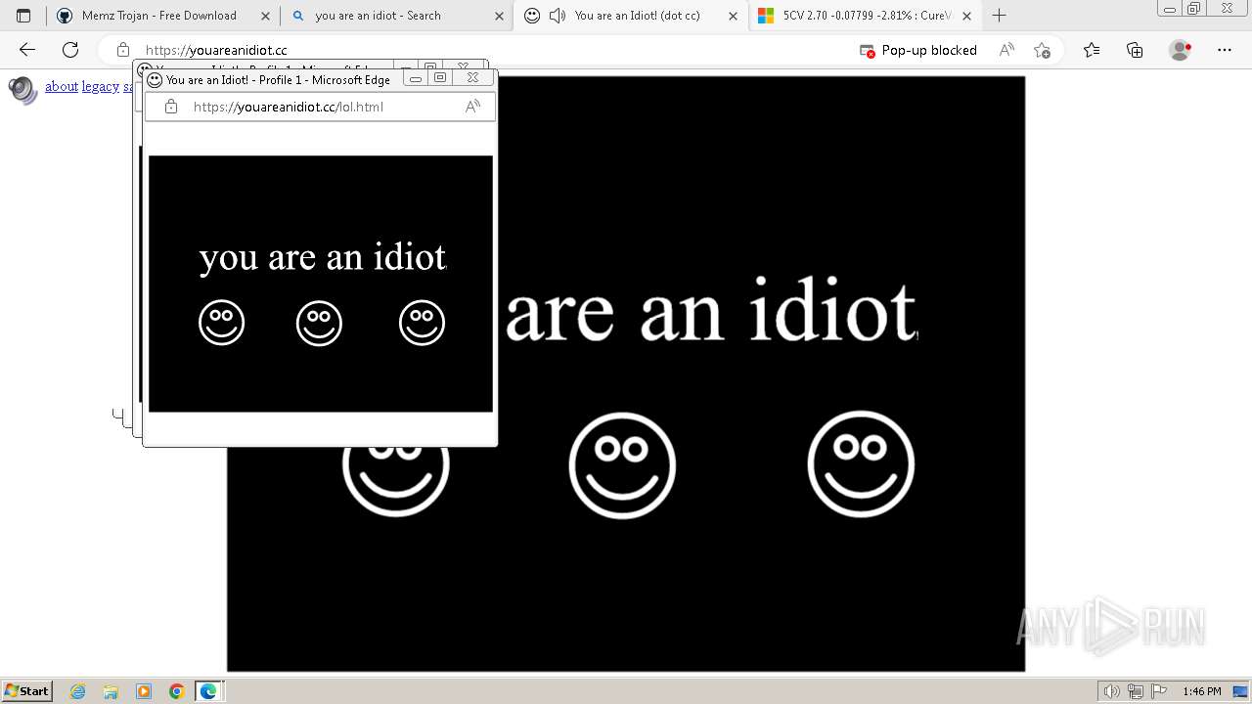Open Read aloud in main toolbar

point(1006,50)
